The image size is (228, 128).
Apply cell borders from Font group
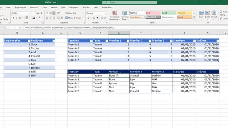coord(27,18)
